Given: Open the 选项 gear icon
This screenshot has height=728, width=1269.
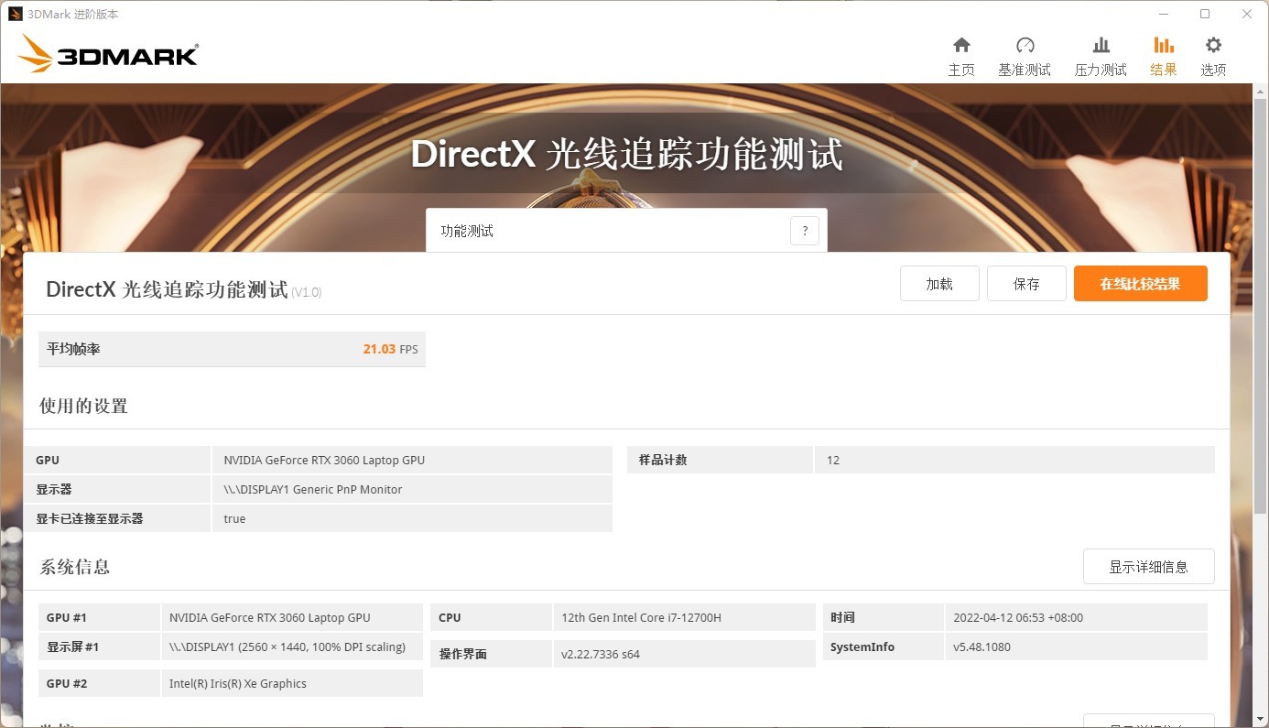Looking at the screenshot, I should [1213, 46].
